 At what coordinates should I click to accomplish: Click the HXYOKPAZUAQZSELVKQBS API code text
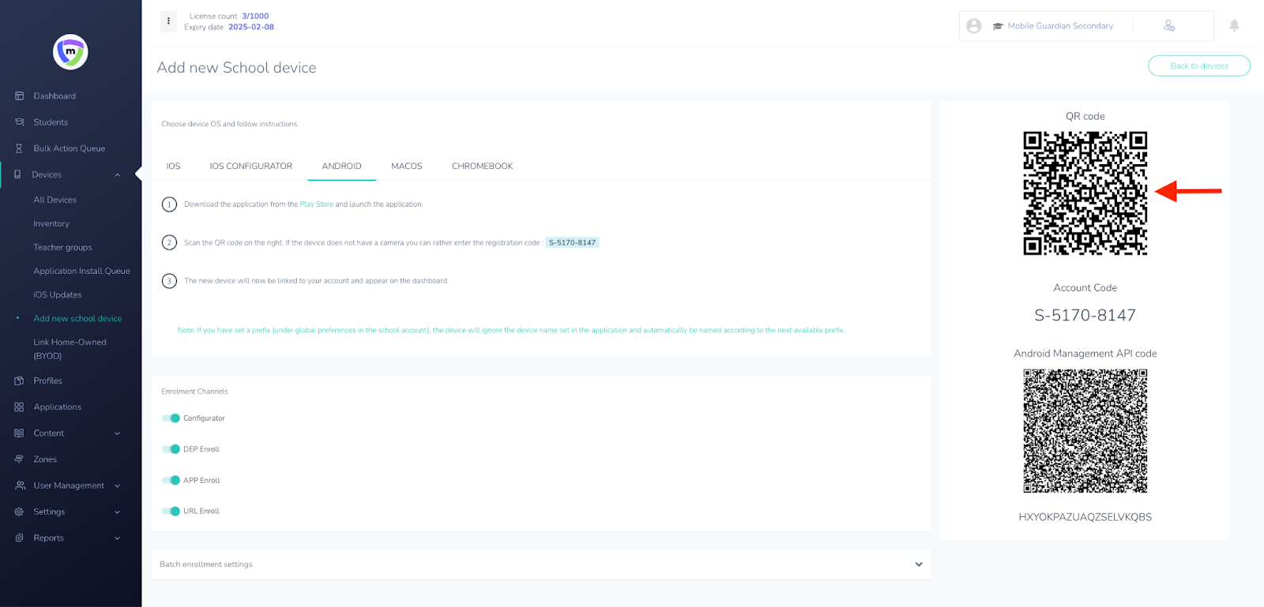pyautogui.click(x=1085, y=517)
